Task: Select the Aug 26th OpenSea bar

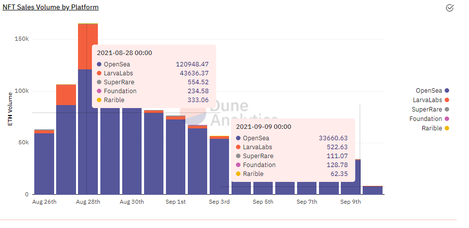Action: pos(44,164)
